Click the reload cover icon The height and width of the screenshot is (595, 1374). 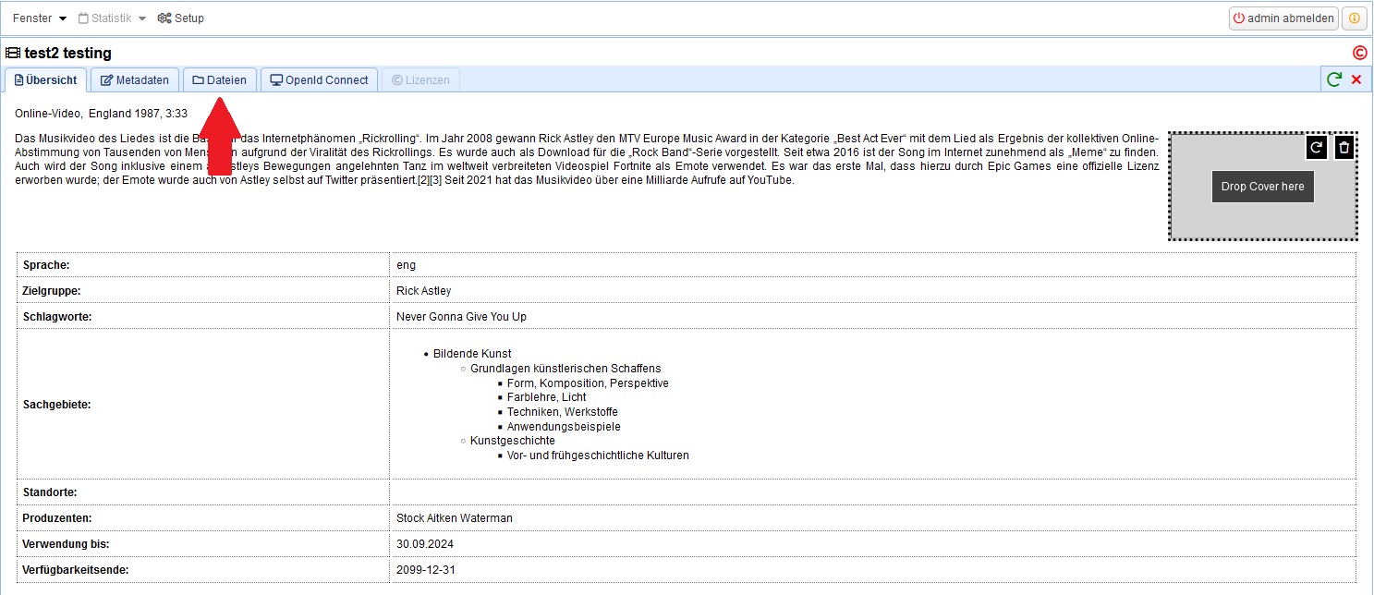point(1317,147)
